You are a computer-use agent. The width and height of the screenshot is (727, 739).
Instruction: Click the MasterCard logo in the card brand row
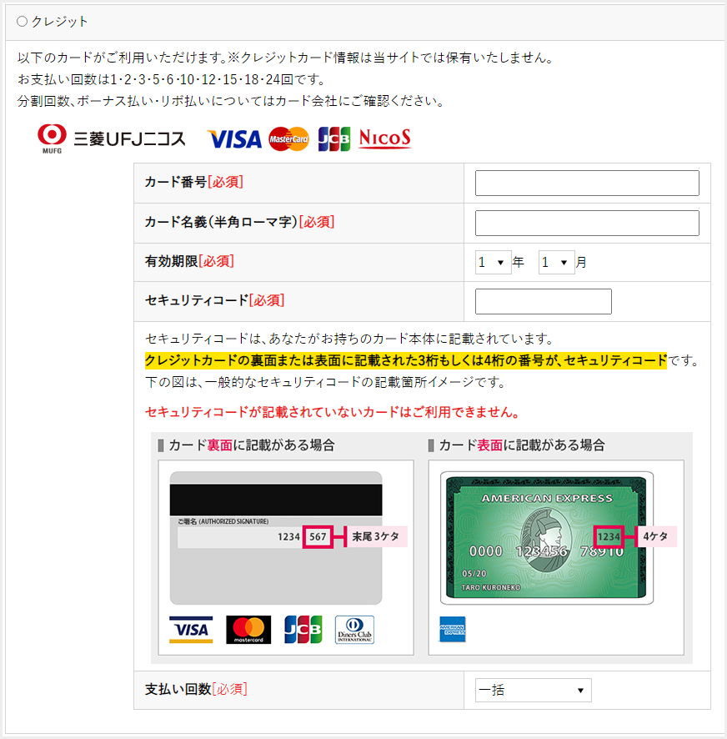(x=288, y=139)
